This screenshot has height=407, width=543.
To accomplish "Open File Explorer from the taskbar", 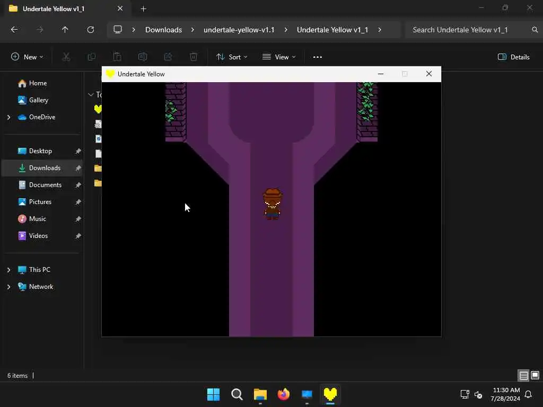I will 260,394.
